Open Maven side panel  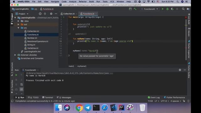(x=189, y=32)
